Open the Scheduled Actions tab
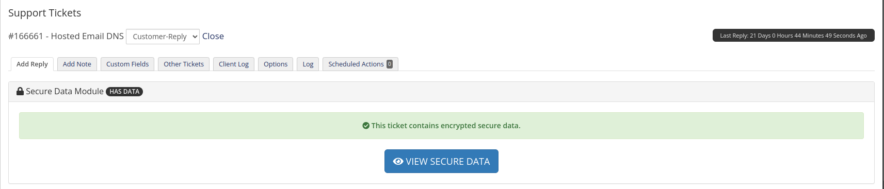 (360, 64)
